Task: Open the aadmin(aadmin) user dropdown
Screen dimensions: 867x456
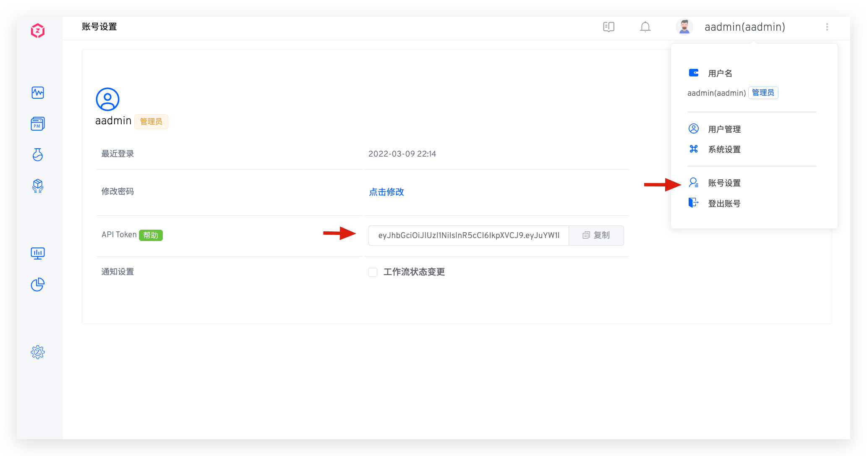Action: (745, 27)
